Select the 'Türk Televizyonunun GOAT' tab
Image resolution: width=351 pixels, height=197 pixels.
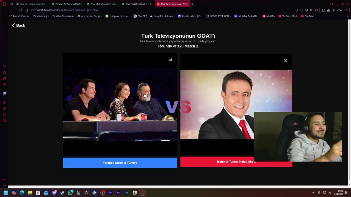click(173, 4)
